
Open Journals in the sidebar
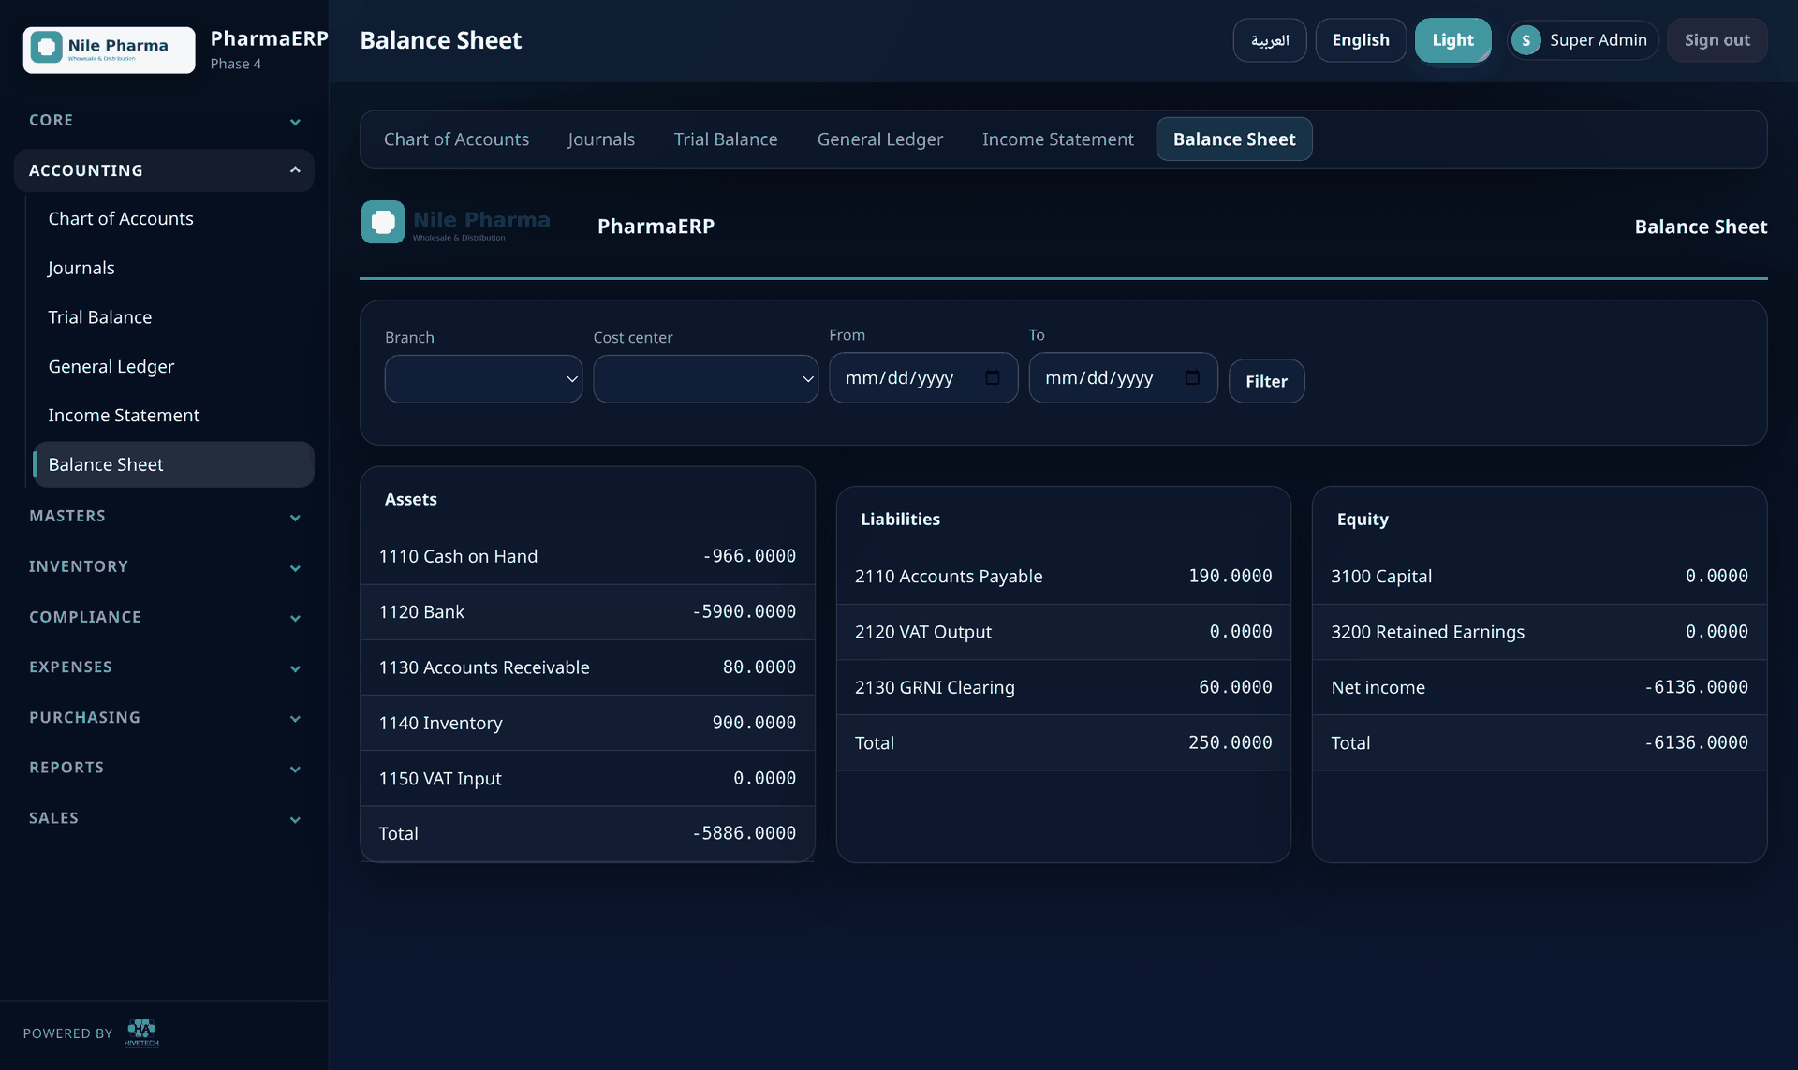(173, 268)
